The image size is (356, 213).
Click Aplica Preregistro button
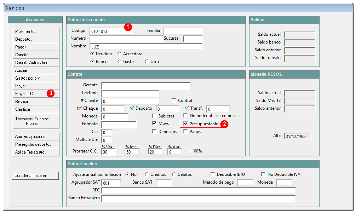tap(36, 152)
